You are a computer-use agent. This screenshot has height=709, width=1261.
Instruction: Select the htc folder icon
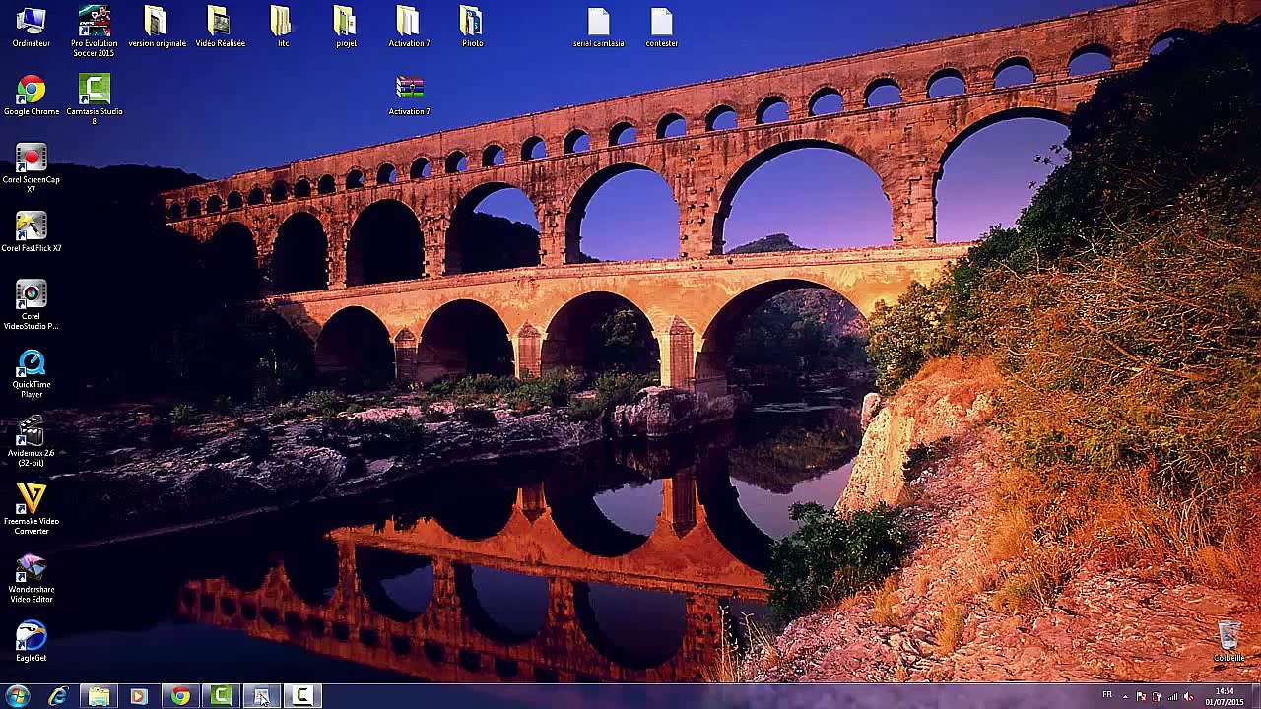(x=283, y=27)
